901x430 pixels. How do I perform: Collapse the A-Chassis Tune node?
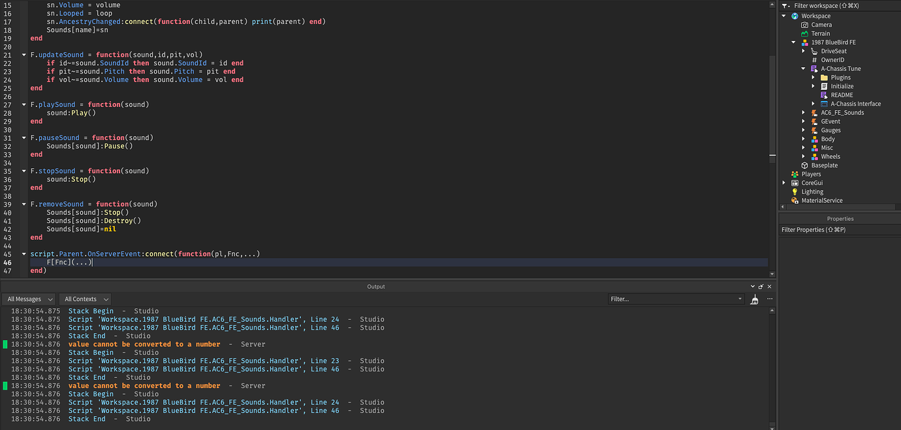click(803, 68)
